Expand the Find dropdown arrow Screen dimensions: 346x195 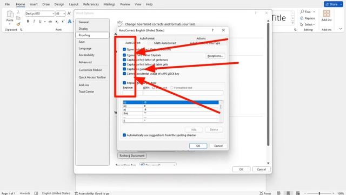point(314,12)
